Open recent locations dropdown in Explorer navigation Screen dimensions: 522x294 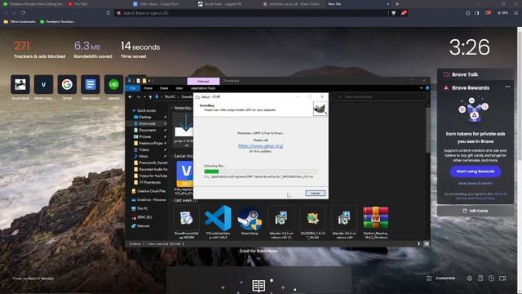(x=145, y=97)
